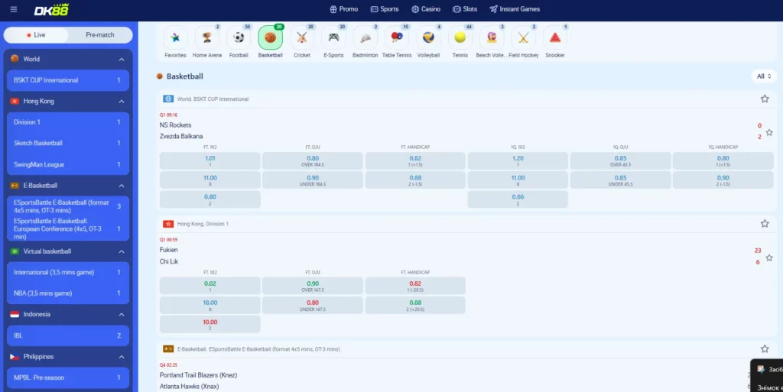Open the Favorites star icon category
Viewport: 783px width, 392px height.
[x=175, y=38]
